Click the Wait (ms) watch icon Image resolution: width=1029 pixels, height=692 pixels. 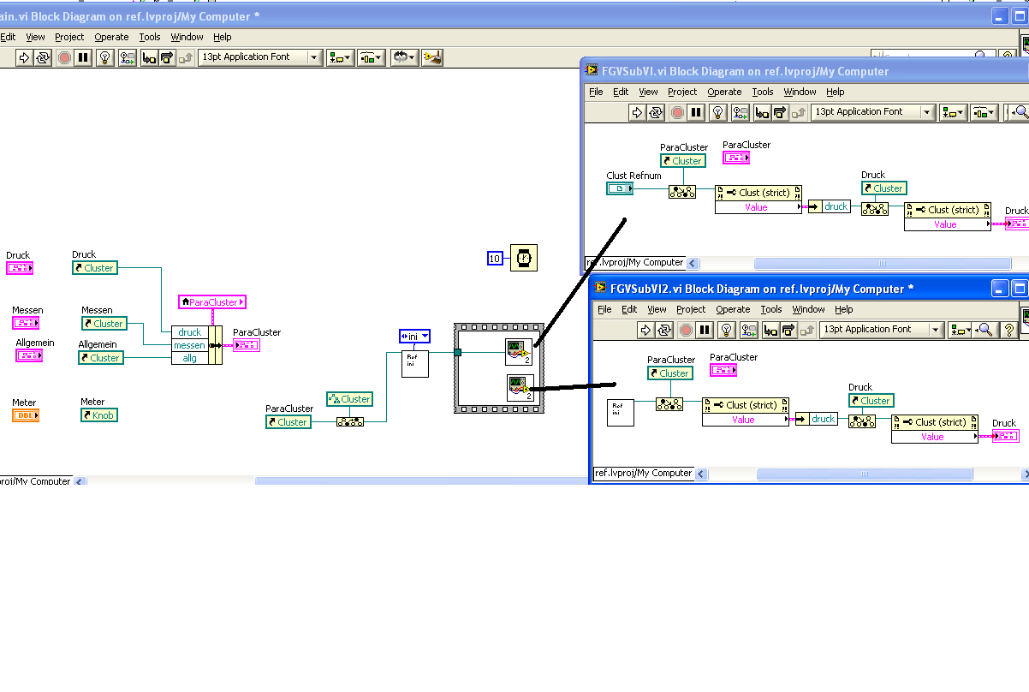pyautogui.click(x=524, y=258)
